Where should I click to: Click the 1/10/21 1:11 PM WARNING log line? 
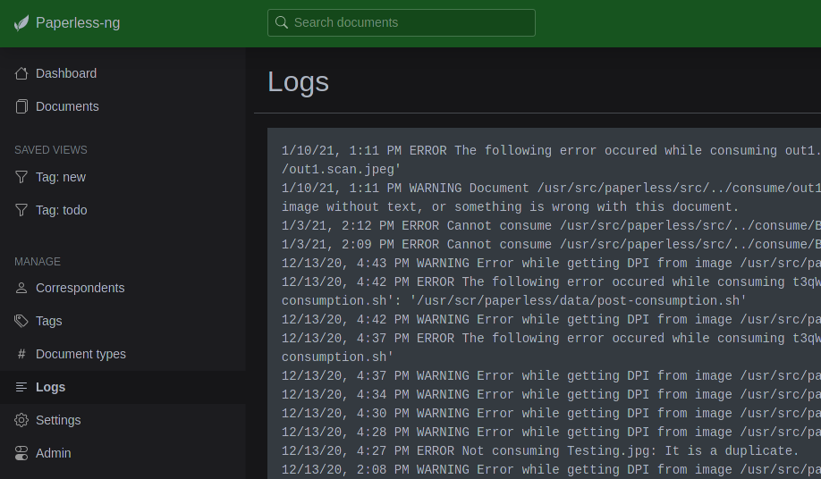click(551, 189)
